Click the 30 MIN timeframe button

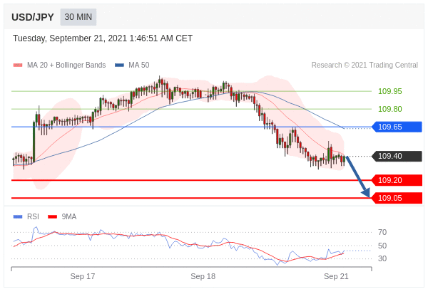[x=78, y=17]
